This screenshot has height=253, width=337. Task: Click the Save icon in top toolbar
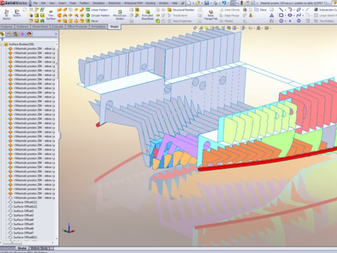click(206, 3)
